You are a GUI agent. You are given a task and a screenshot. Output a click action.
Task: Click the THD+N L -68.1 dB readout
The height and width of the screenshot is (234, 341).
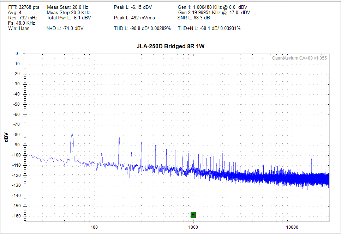point(209,28)
